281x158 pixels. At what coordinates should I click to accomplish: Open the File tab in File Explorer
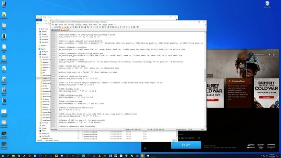tap(39, 20)
